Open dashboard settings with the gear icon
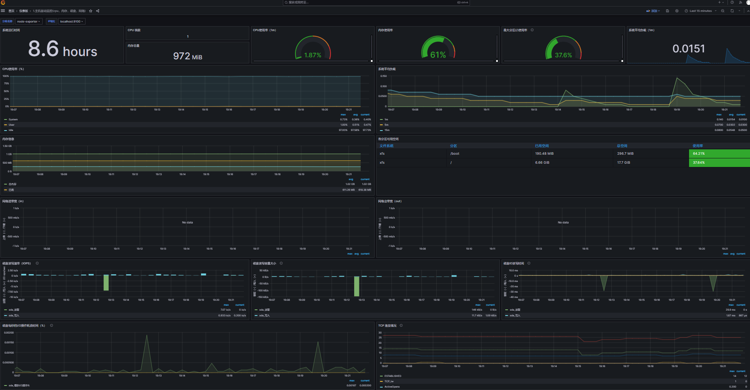The image size is (750, 390). [x=677, y=11]
